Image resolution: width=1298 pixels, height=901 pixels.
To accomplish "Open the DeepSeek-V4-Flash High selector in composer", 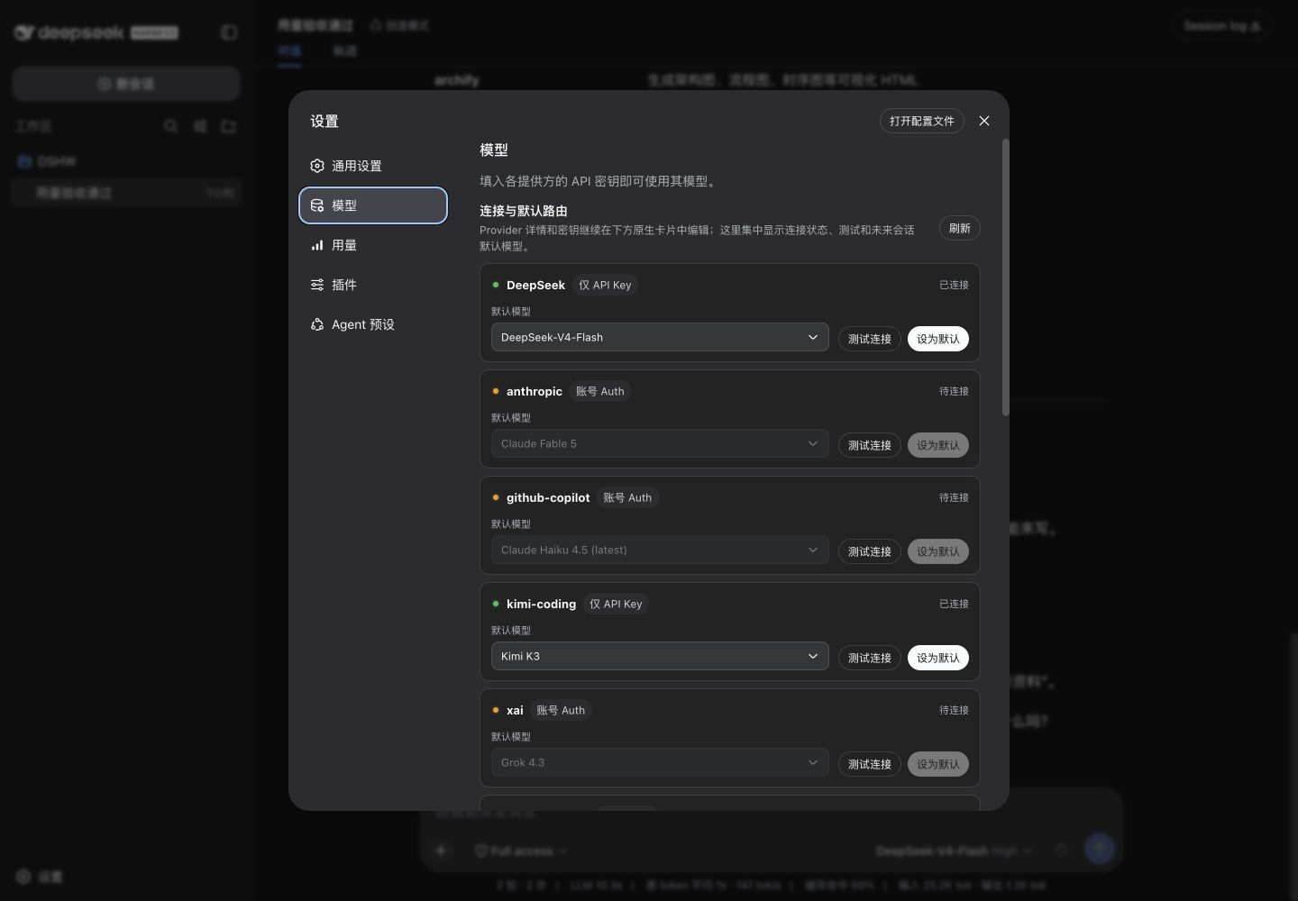I will pyautogui.click(x=954, y=851).
